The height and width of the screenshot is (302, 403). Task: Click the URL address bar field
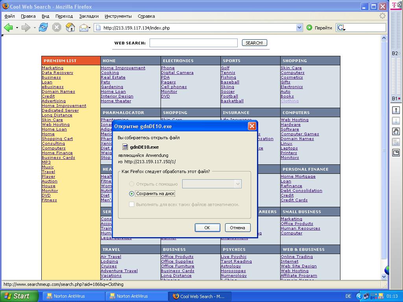point(198,28)
